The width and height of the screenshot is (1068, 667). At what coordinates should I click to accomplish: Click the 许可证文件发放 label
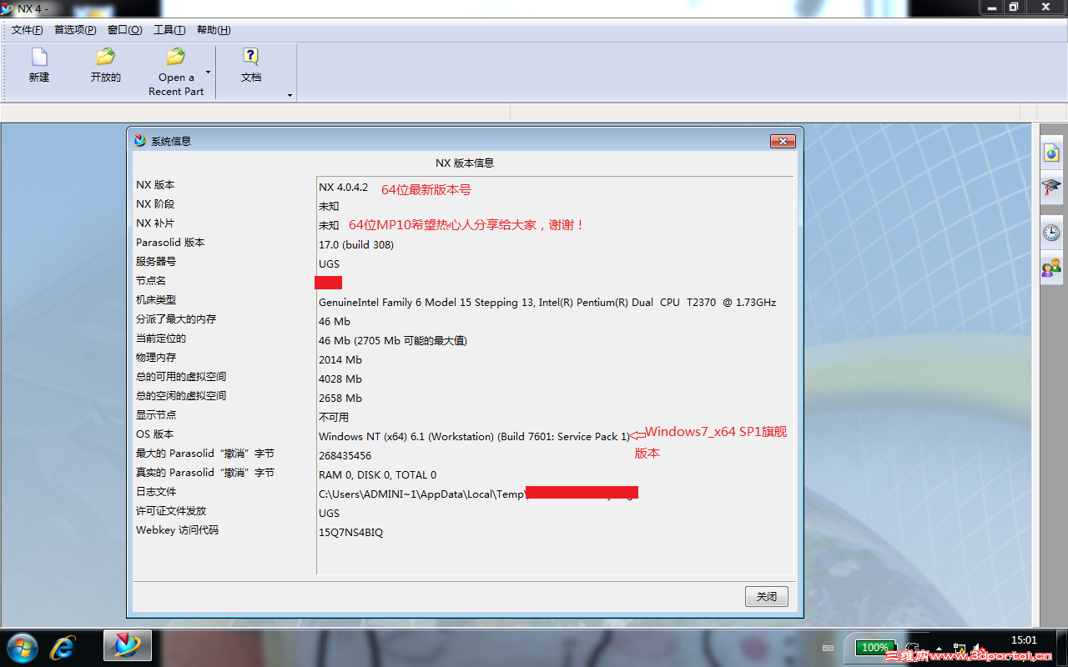point(171,511)
